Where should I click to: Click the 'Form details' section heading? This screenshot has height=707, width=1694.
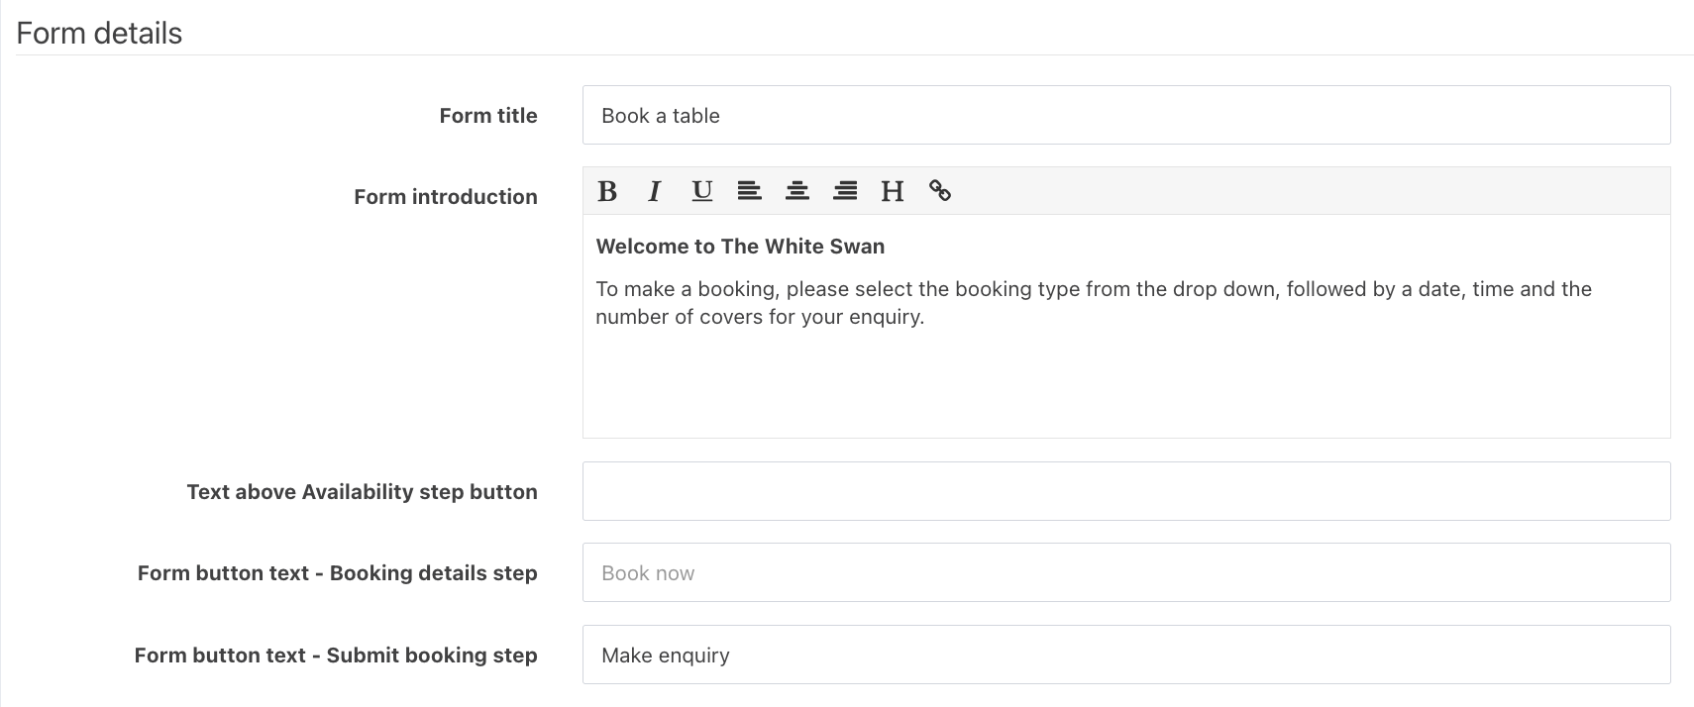click(x=99, y=33)
